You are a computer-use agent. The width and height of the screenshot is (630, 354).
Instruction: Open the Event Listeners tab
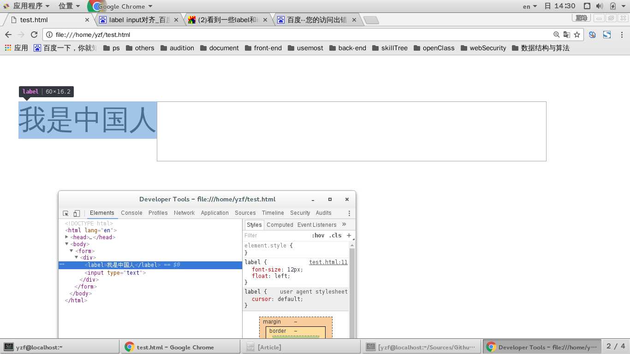[x=317, y=225]
